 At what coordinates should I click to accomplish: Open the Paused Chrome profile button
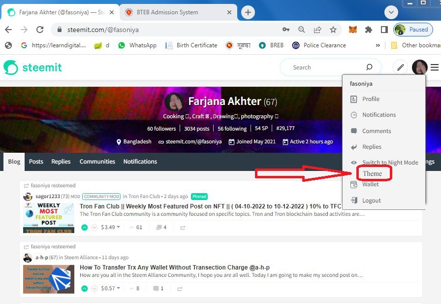(413, 30)
